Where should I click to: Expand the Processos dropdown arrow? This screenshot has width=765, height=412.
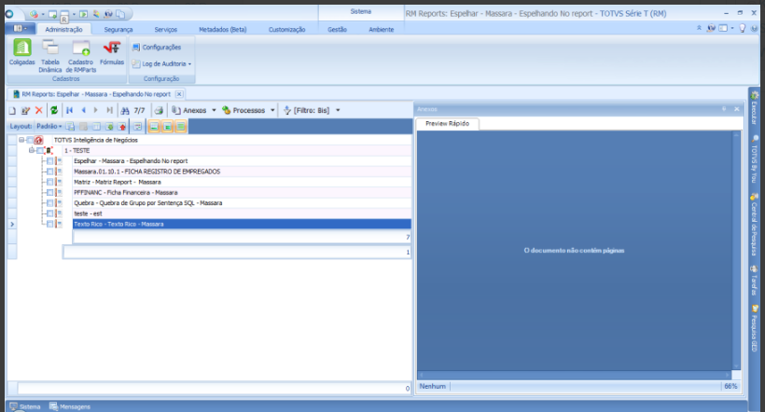(272, 111)
